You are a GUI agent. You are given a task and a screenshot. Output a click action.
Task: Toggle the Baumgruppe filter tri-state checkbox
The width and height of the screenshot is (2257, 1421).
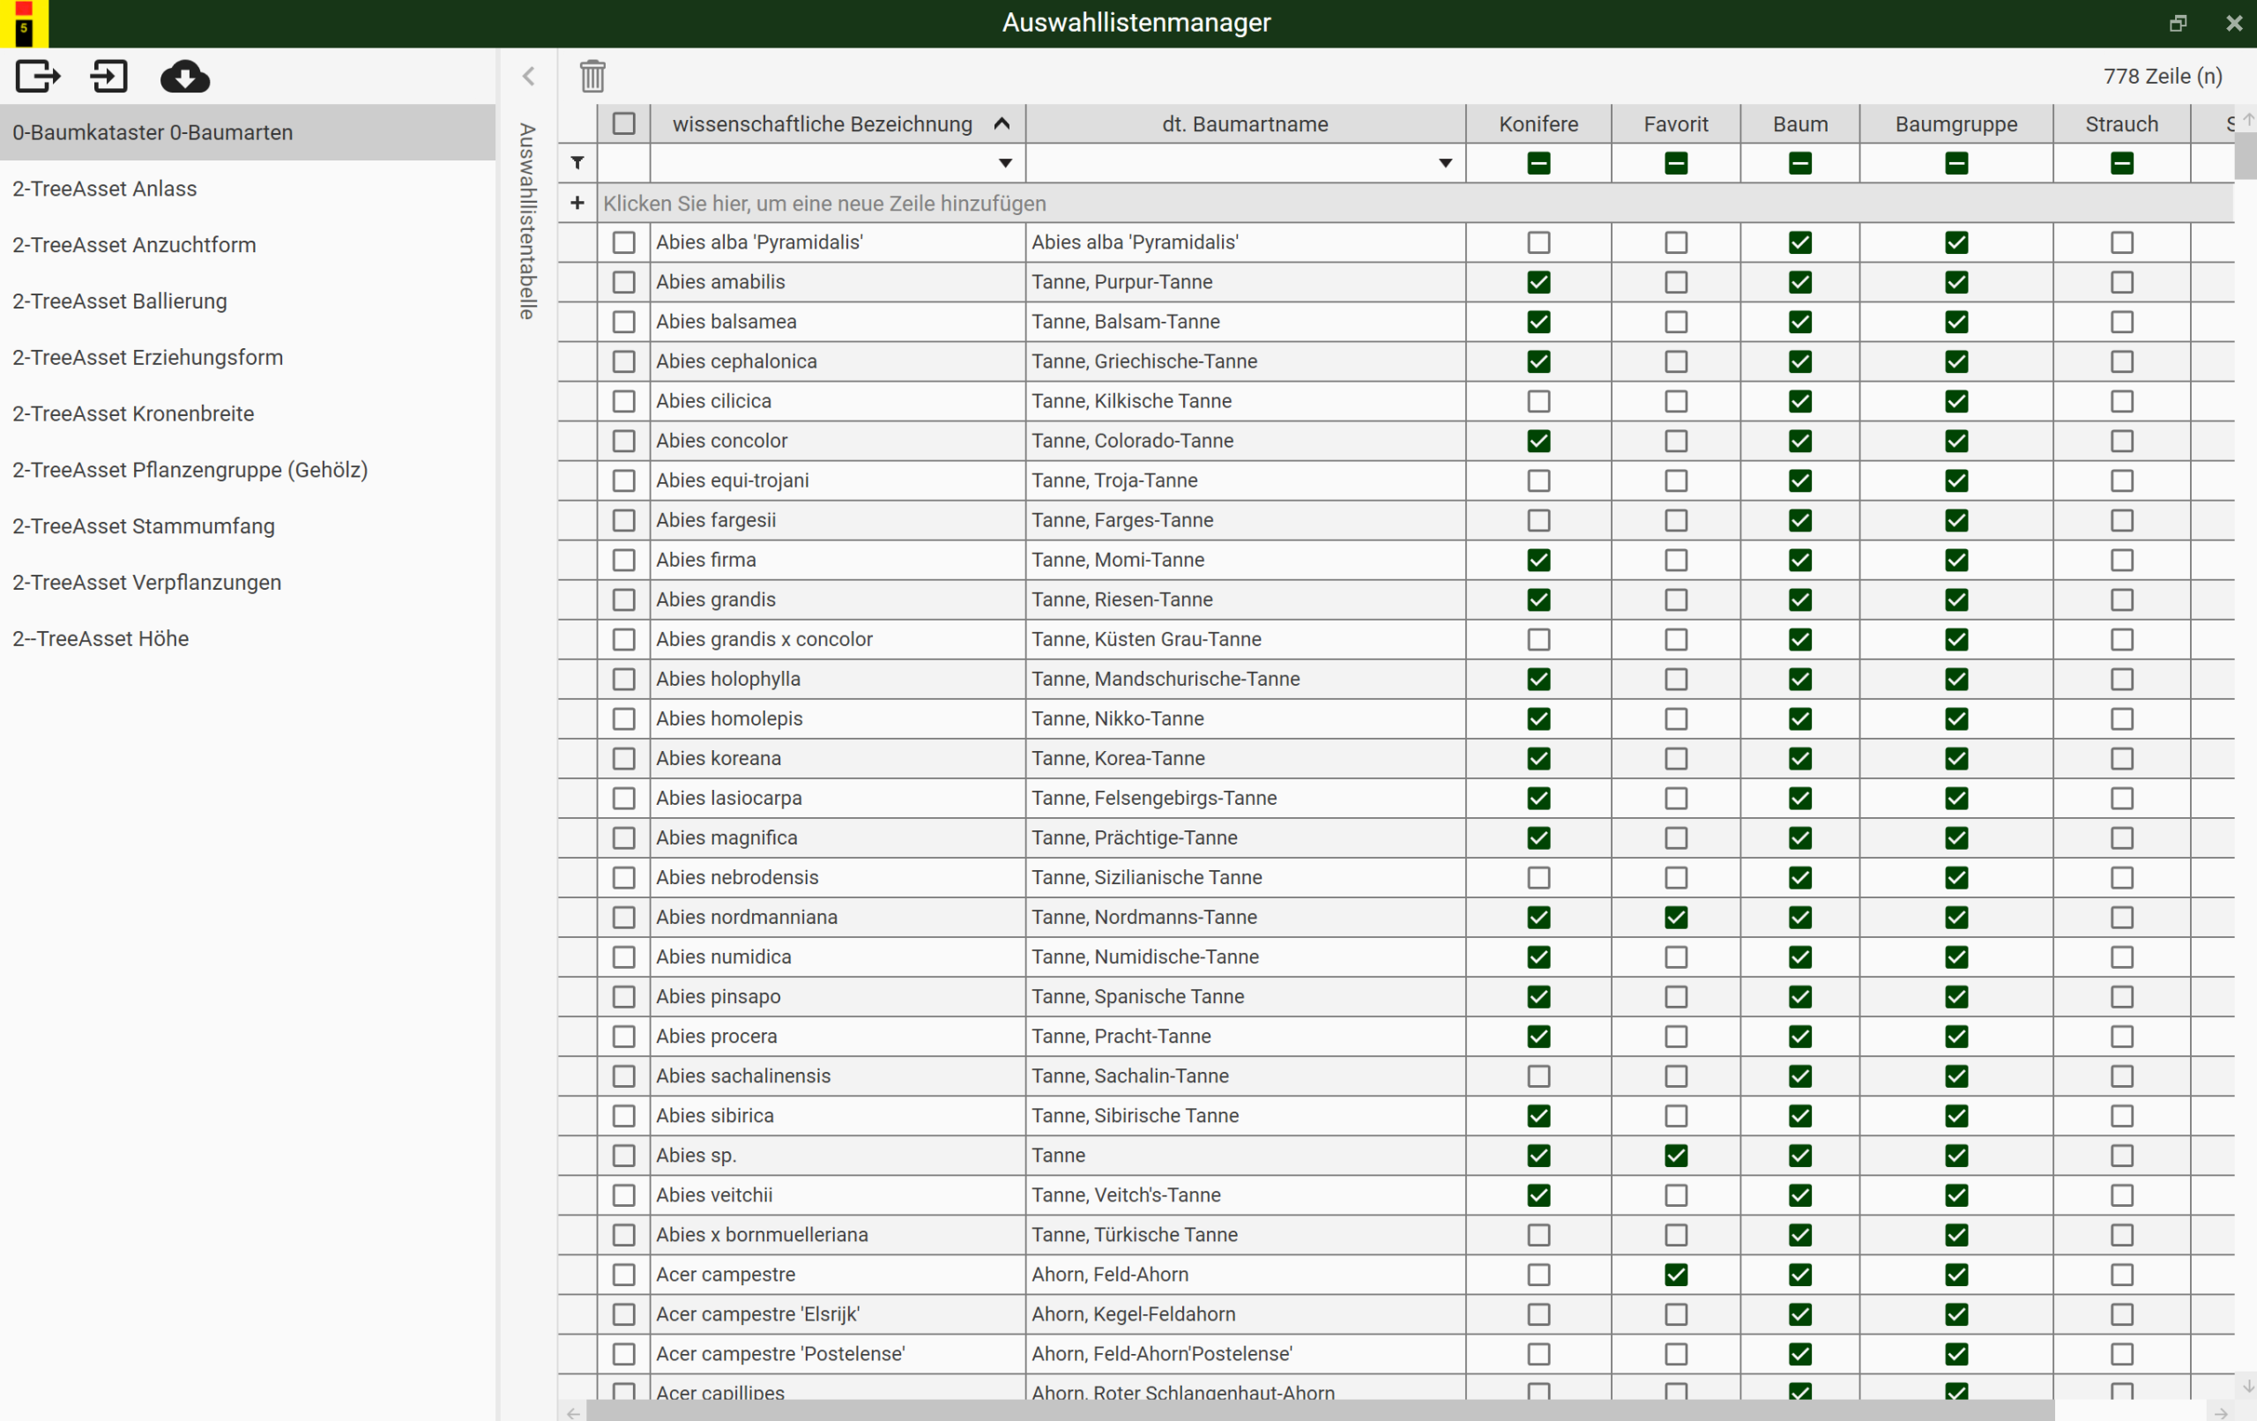[x=1956, y=163]
